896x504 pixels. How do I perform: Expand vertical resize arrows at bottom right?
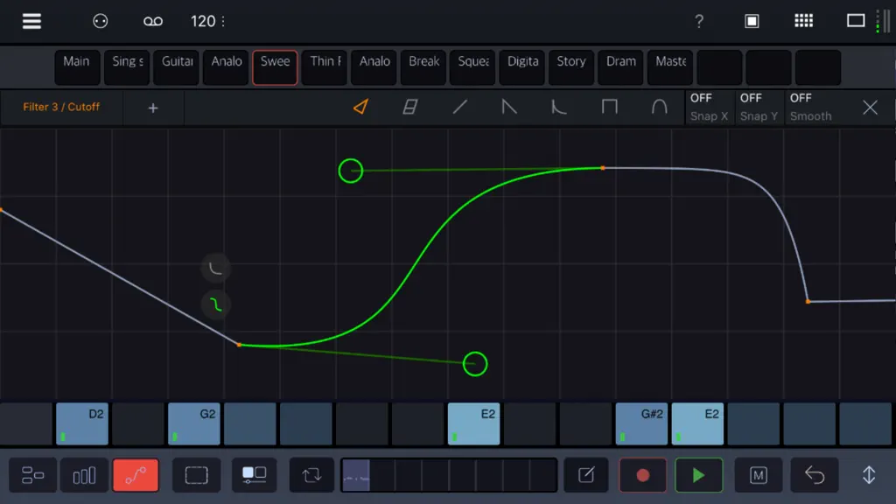pyautogui.click(x=869, y=475)
